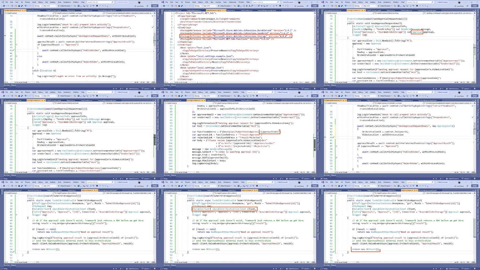Click notifications bell in bottom-right window status bar

click(x=475, y=269)
